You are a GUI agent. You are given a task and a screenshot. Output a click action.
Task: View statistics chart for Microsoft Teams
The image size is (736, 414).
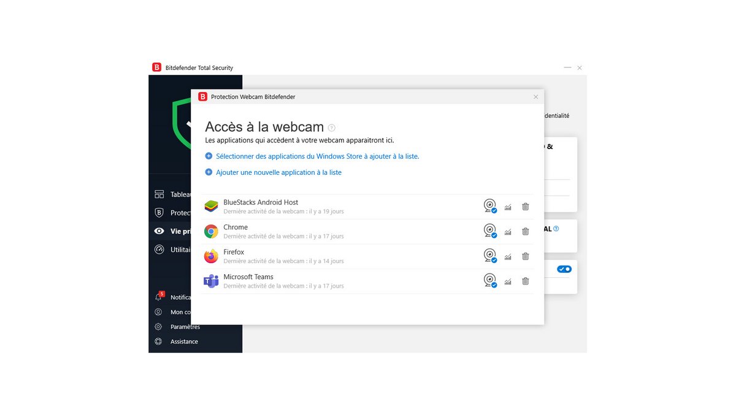508,282
